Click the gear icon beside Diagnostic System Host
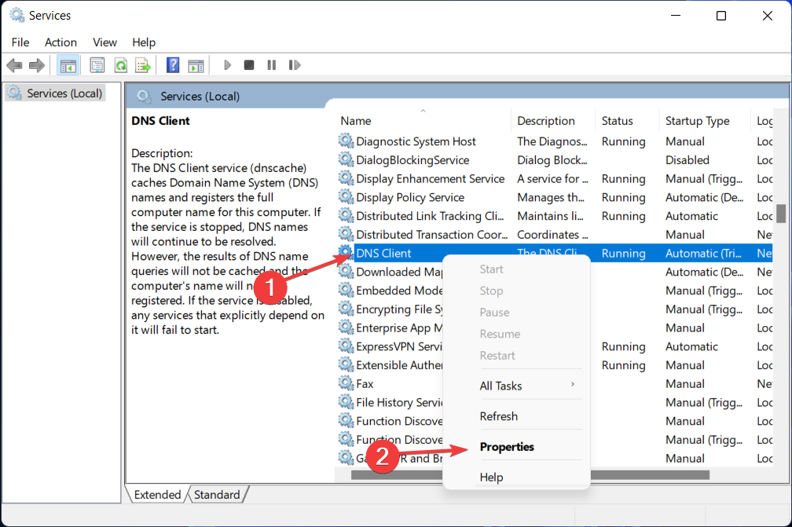The height and width of the screenshot is (527, 792). click(346, 141)
